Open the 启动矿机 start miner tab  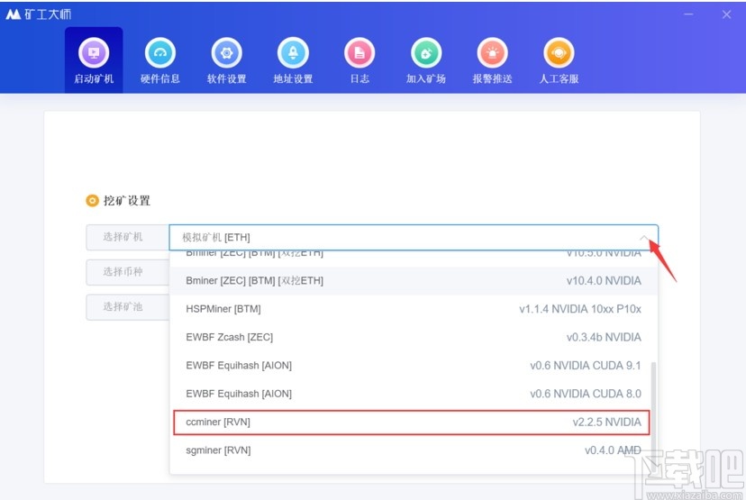coord(94,60)
